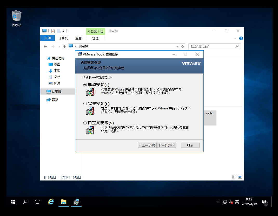
Task: Select the 自定义安装(S) radio option
Action: tap(85, 123)
